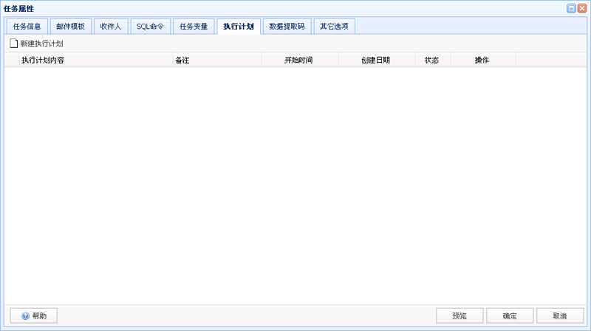
Task: Cancel with the 取消 button
Action: 560,315
